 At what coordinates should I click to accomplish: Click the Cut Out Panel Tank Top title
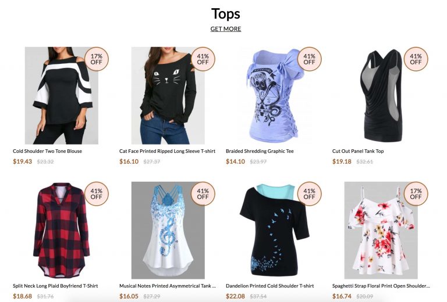point(358,151)
